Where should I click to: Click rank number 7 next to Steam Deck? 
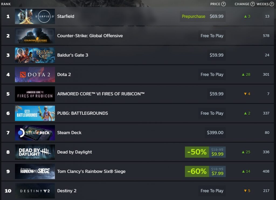pyautogui.click(x=8, y=133)
